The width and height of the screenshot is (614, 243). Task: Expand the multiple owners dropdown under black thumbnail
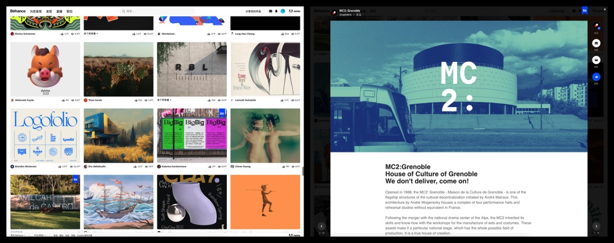(91, 34)
